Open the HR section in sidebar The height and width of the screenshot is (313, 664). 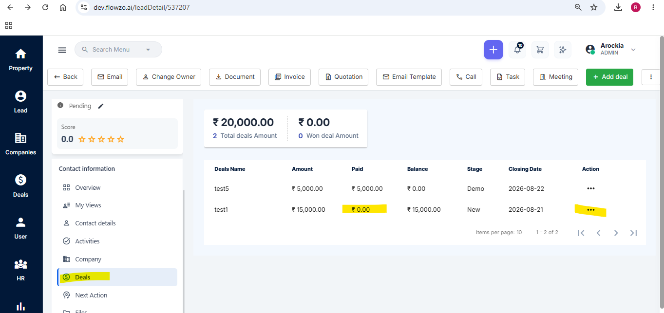coord(20,270)
